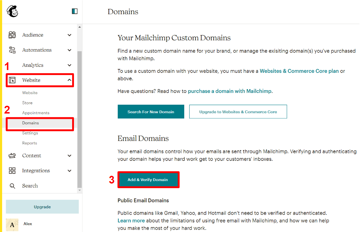
Task: Open the Audience sidebar section
Action: coord(33,35)
